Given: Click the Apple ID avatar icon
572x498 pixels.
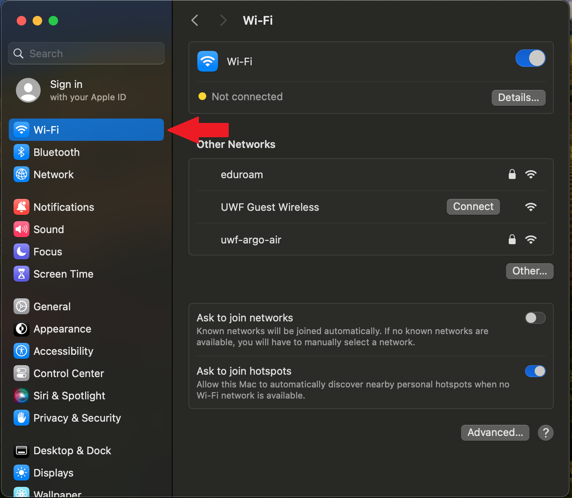Looking at the screenshot, I should (x=28, y=90).
